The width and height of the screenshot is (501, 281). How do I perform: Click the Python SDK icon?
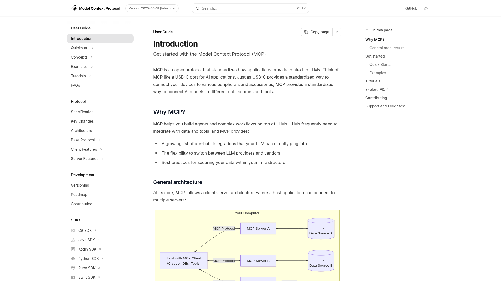point(73,259)
